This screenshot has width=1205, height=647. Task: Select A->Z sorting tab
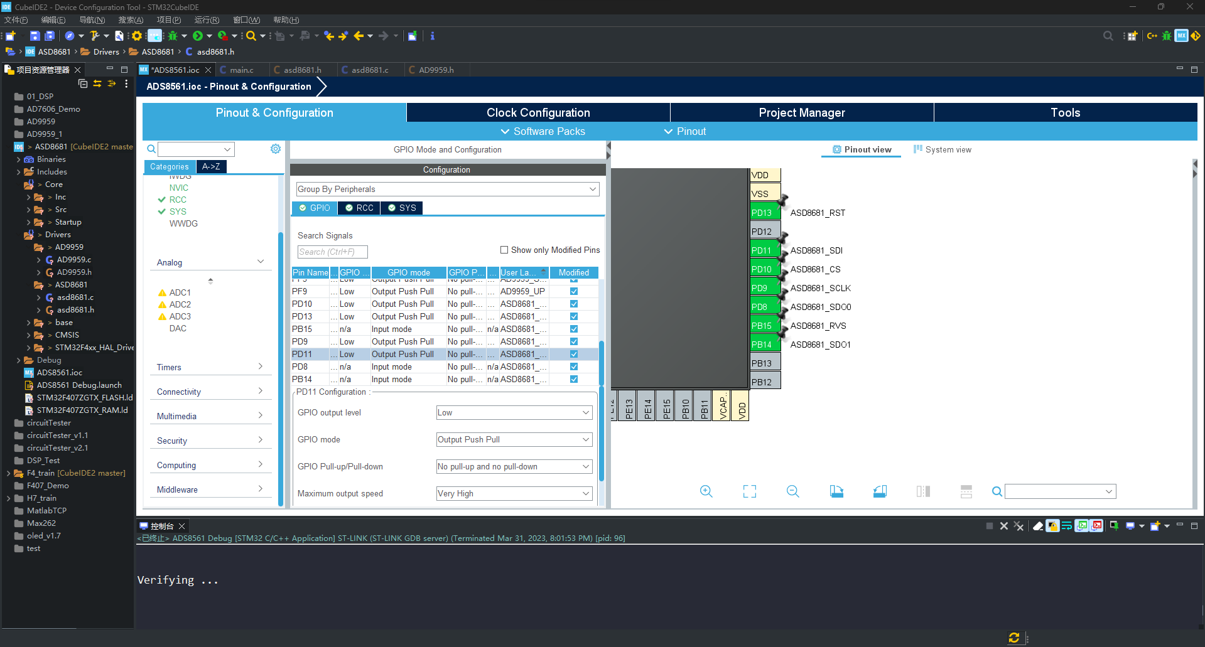tap(211, 166)
